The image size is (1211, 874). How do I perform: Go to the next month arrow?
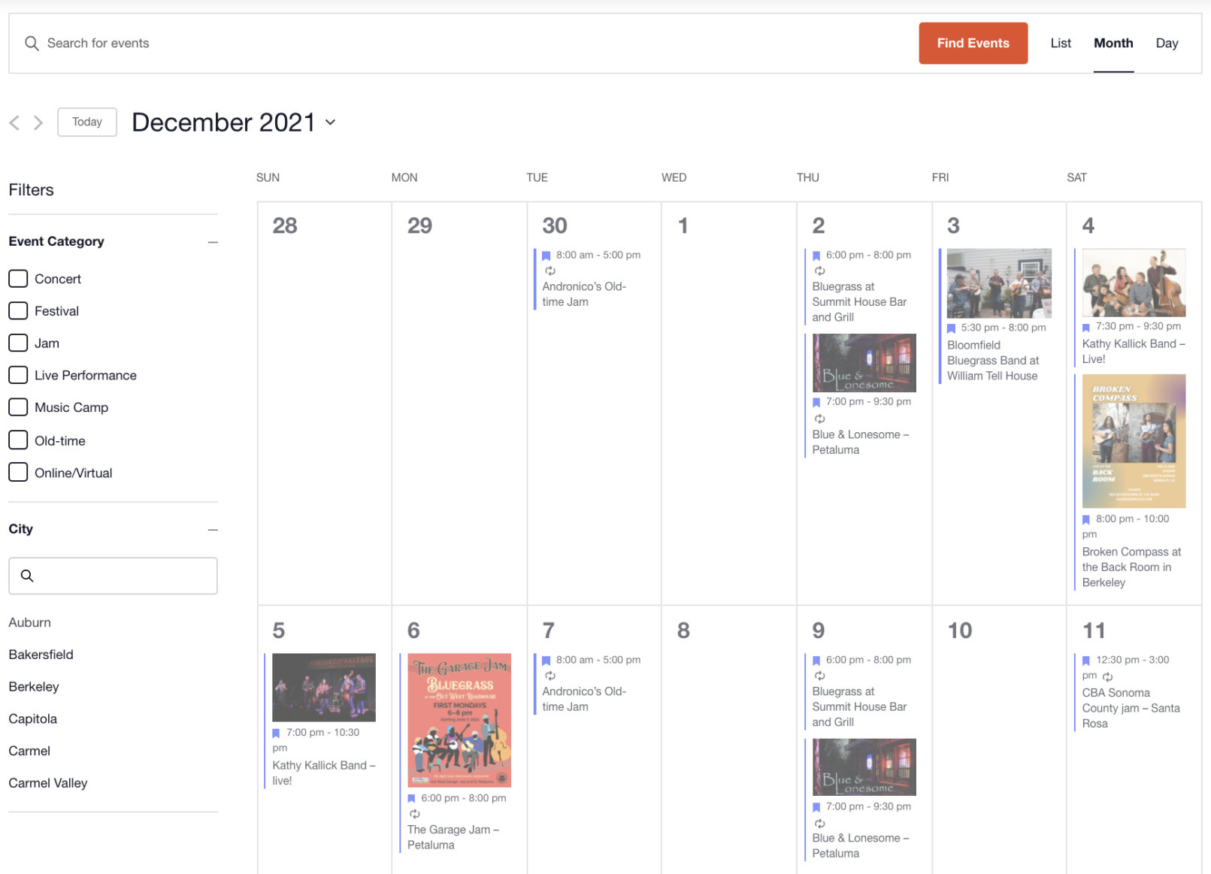tap(38, 122)
